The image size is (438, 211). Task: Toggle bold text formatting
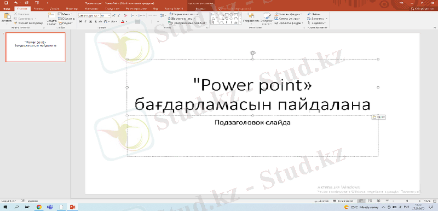pos(80,21)
